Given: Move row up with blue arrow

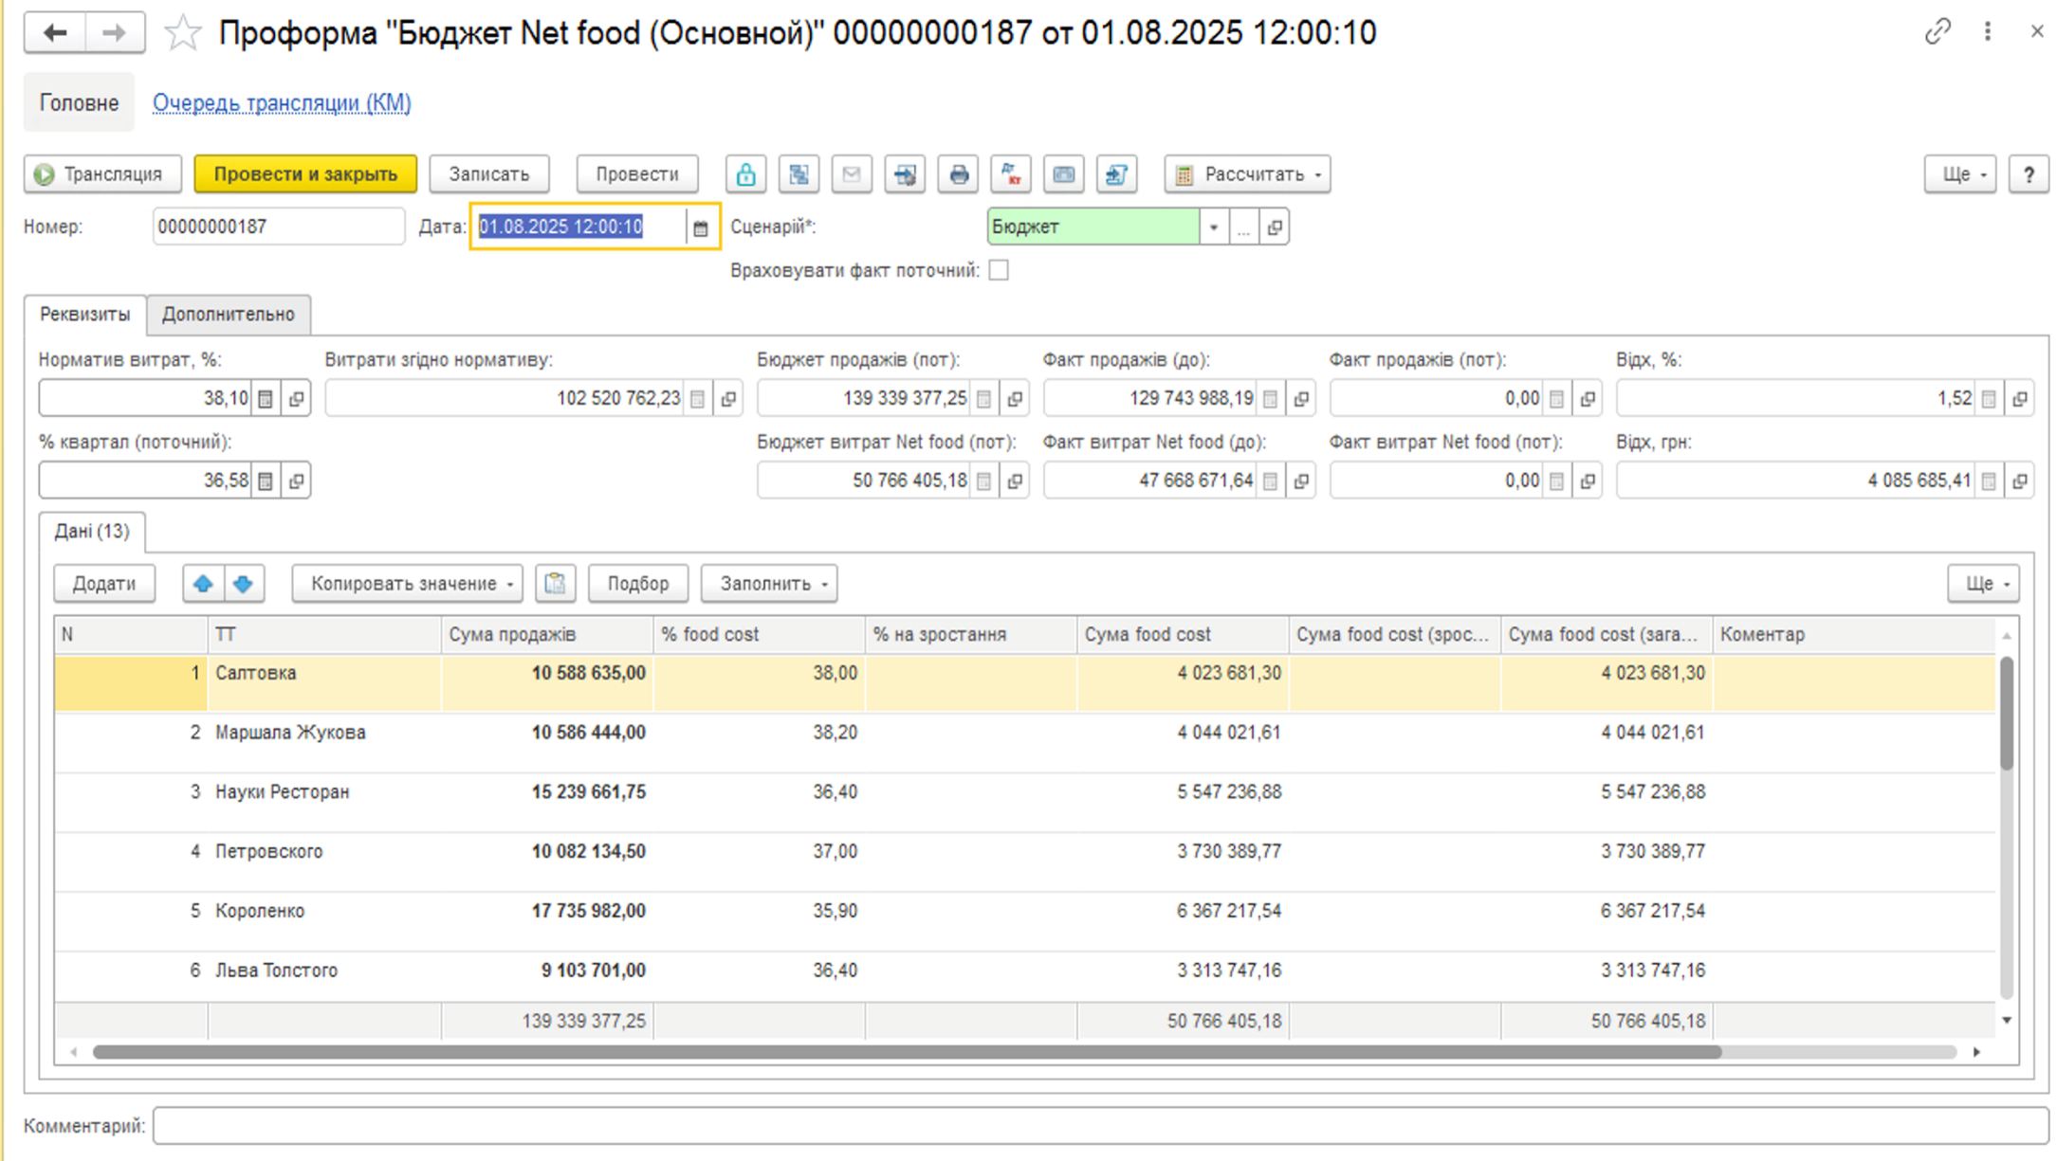Looking at the screenshot, I should 203,584.
